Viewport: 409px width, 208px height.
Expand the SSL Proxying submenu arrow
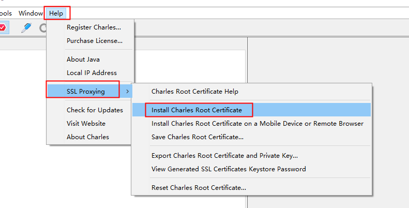pos(127,92)
